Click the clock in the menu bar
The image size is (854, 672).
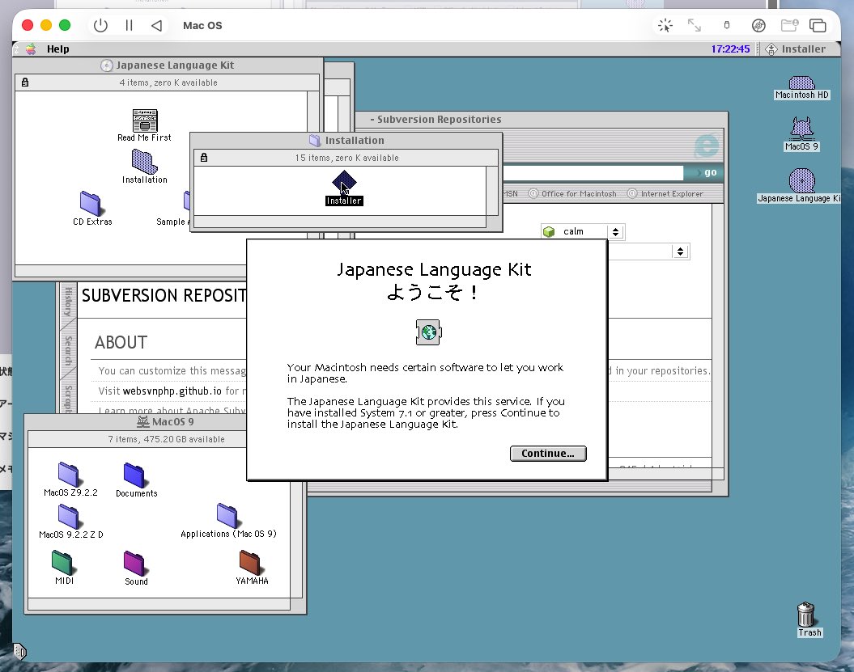730,49
